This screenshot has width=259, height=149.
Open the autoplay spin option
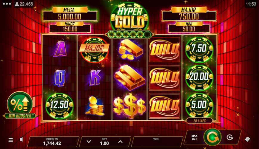coord(230,137)
